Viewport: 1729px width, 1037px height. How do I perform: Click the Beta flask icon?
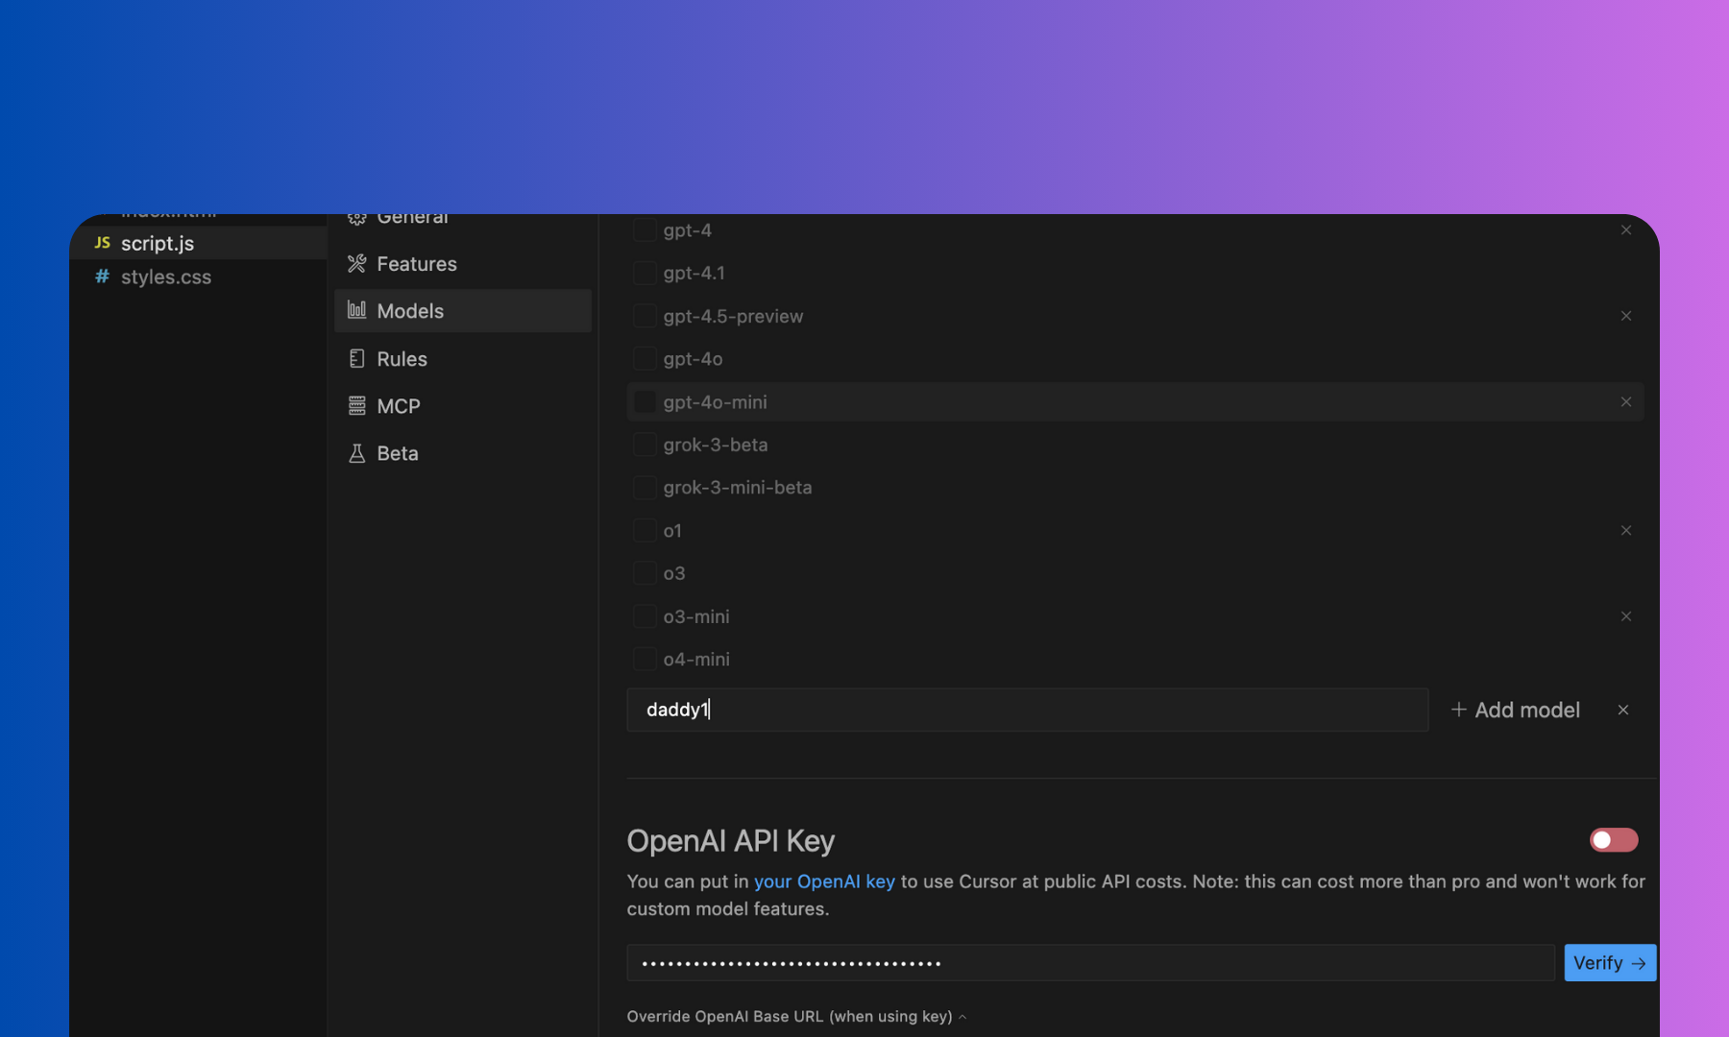click(356, 453)
